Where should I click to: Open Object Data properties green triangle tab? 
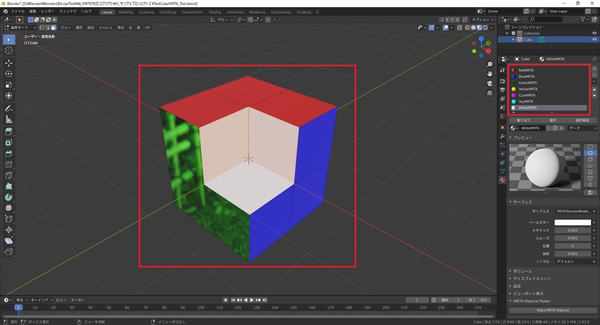tap(502, 171)
